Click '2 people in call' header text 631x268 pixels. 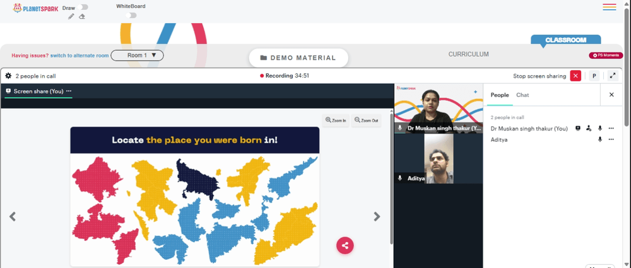click(35, 76)
